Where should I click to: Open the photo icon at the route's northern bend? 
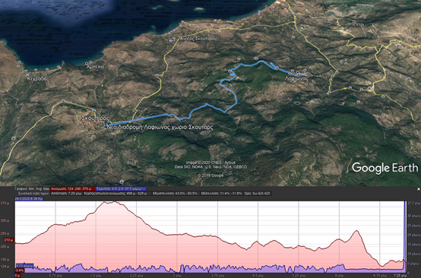(256, 58)
